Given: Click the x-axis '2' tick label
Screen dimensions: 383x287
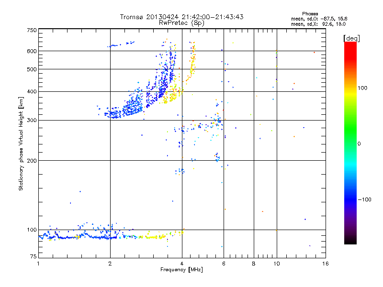Looking at the screenshot, I should pos(110,264).
